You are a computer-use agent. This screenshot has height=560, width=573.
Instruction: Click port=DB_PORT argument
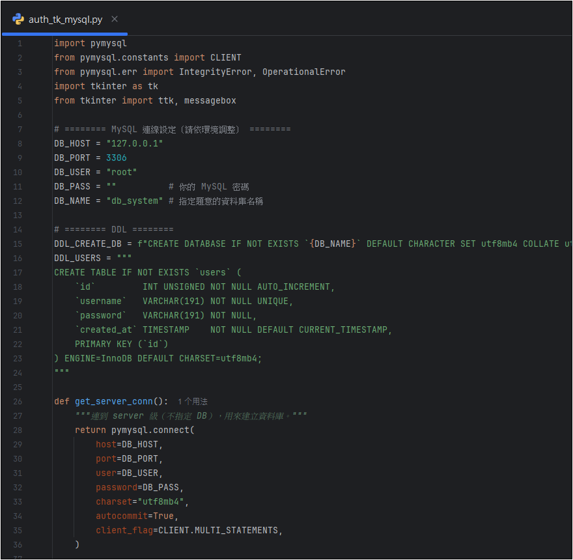tap(127, 459)
